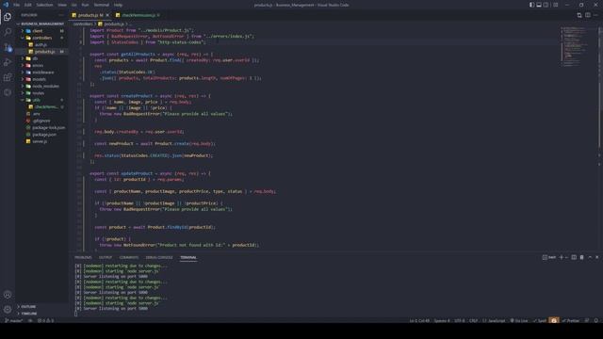The width and height of the screenshot is (603, 339).
Task: Expand the TIMELINE section
Action: click(x=41, y=314)
